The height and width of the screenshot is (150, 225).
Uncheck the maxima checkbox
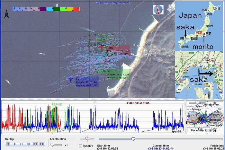click(x=207, y=120)
